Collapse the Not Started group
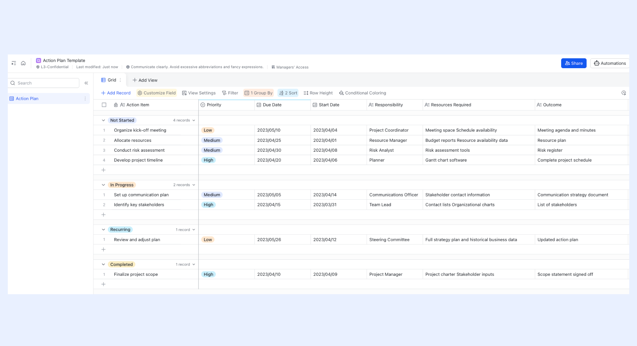This screenshot has width=637, height=346. pos(103,120)
